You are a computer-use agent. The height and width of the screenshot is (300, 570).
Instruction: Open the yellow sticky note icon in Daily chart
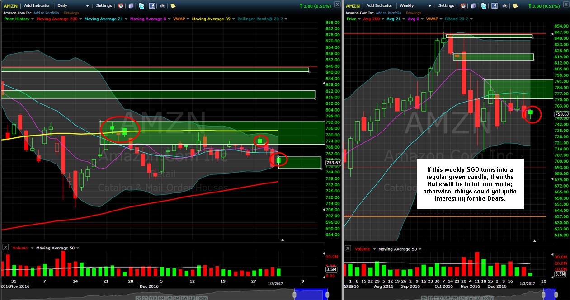pos(173,6)
